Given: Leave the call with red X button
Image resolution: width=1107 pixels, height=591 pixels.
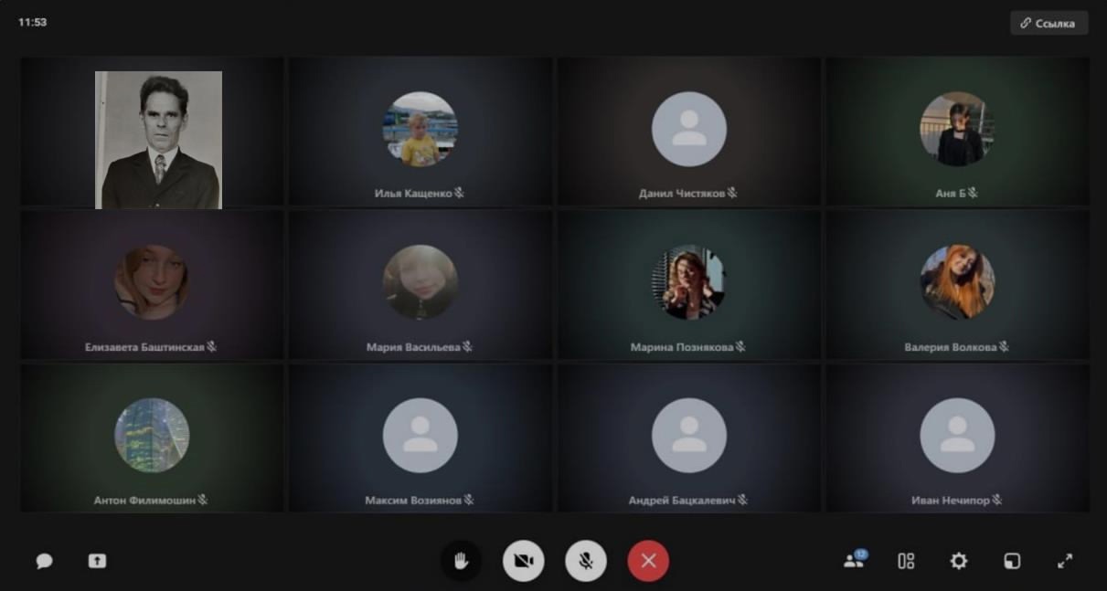Looking at the screenshot, I should (x=648, y=561).
